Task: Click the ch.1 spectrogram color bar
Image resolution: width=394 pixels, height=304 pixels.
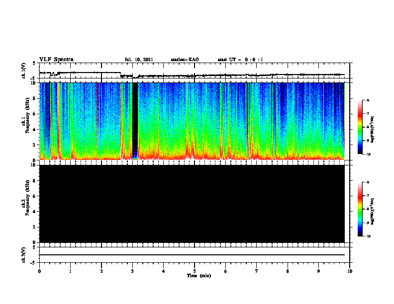Action: 360,127
